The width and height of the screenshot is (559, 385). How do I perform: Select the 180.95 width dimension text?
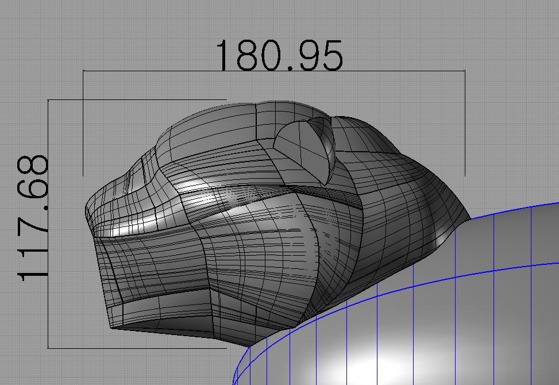[279, 55]
